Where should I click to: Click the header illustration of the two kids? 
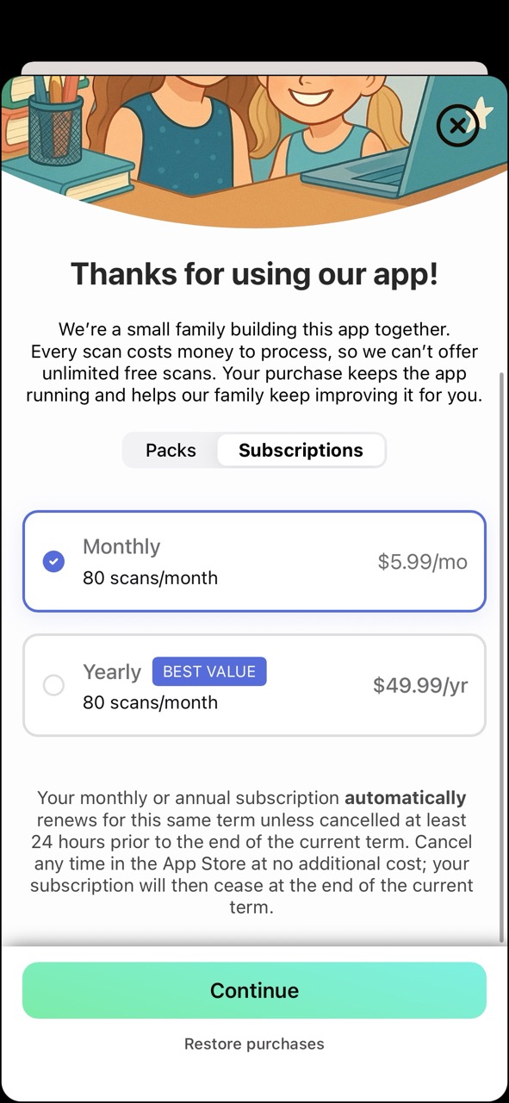click(254, 129)
